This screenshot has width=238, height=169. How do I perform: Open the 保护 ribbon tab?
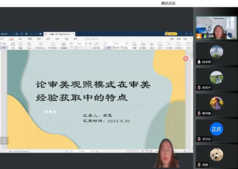coord(75,39)
